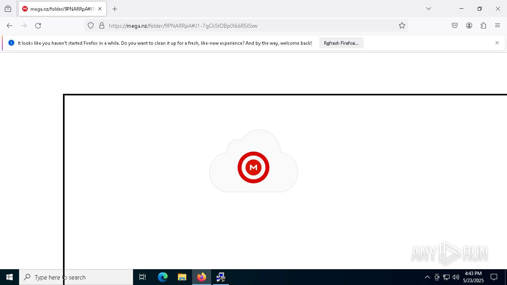Open Firefox View recent browsing icon

(8, 9)
